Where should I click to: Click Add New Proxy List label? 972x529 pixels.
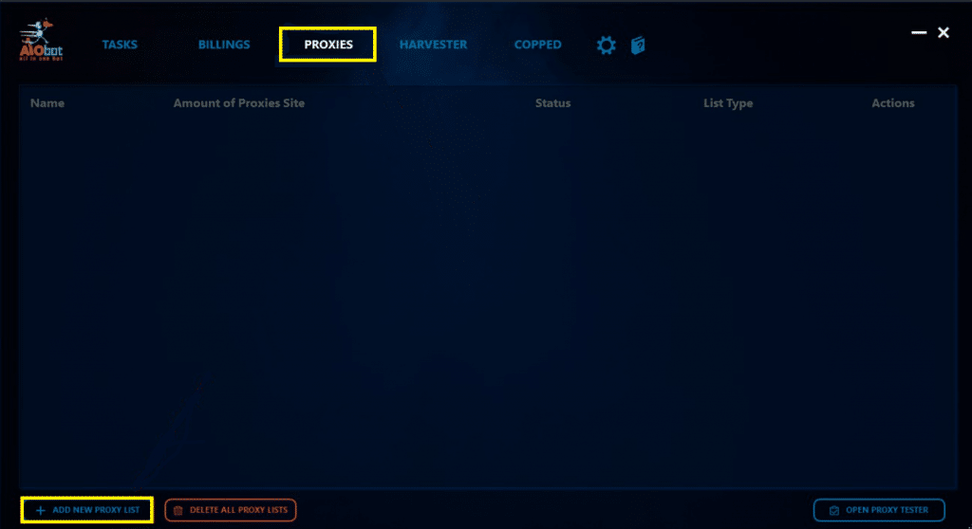(x=96, y=510)
